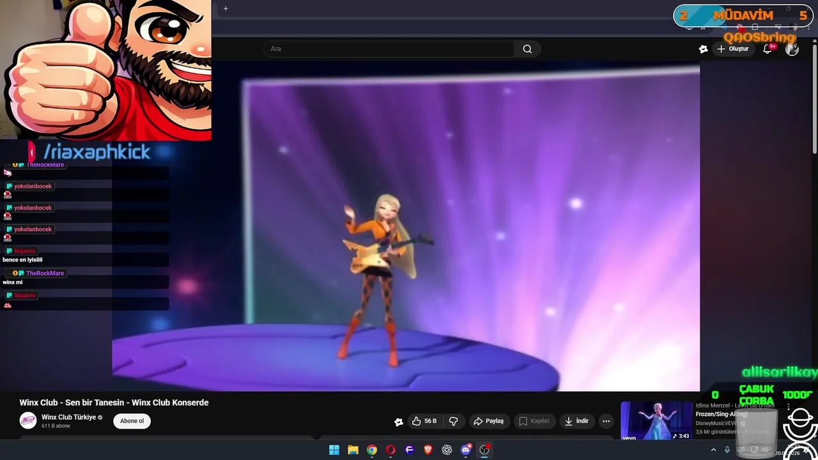Open the Oluştur create menu

[732, 49]
